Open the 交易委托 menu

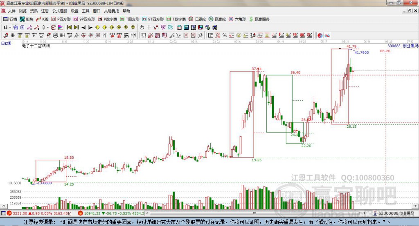(111, 11)
